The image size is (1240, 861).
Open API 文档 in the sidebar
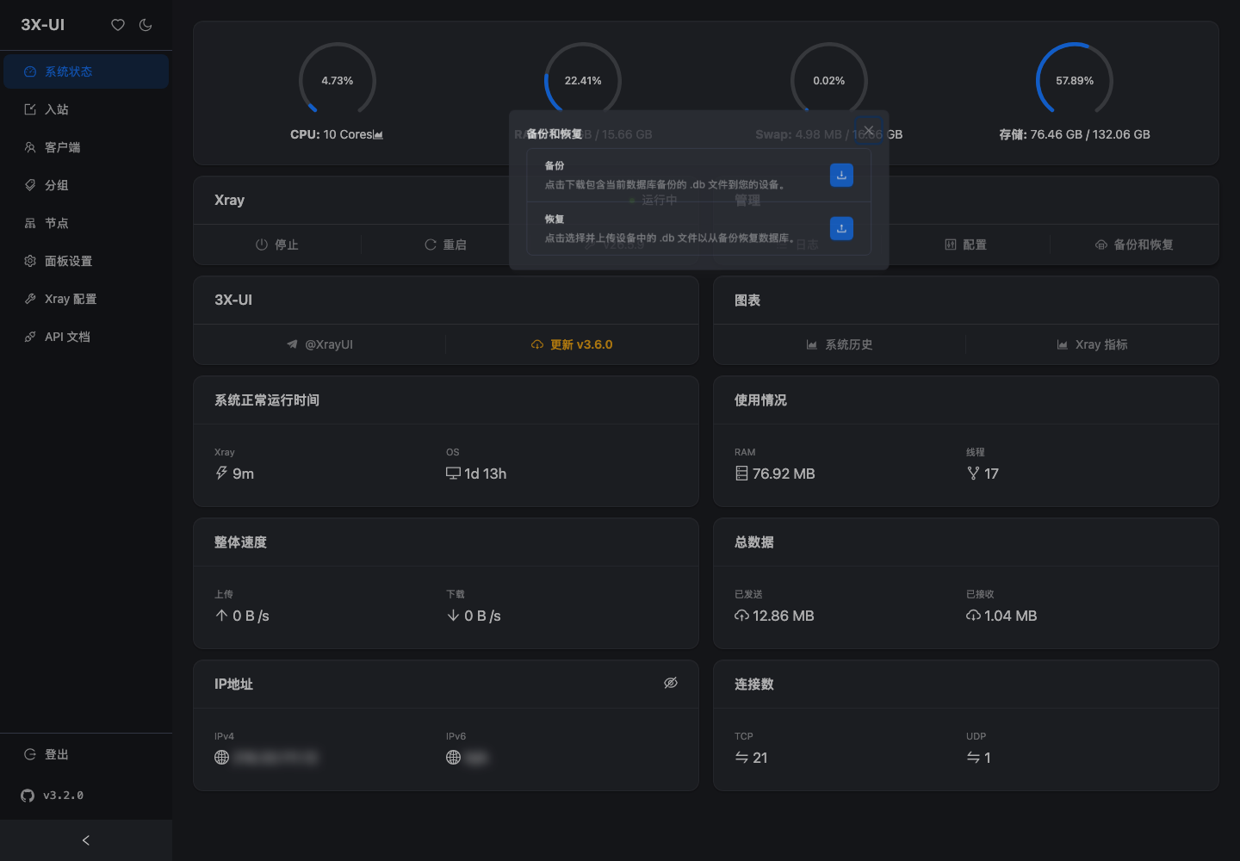[86, 337]
